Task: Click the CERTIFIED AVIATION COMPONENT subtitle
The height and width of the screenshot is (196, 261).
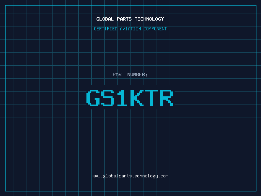Action: click(x=130, y=29)
